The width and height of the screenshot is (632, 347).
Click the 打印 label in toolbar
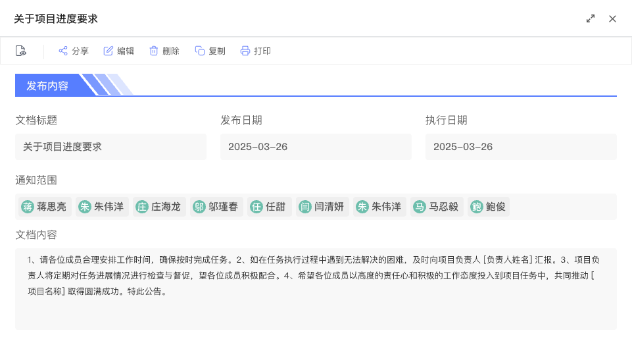coord(262,51)
